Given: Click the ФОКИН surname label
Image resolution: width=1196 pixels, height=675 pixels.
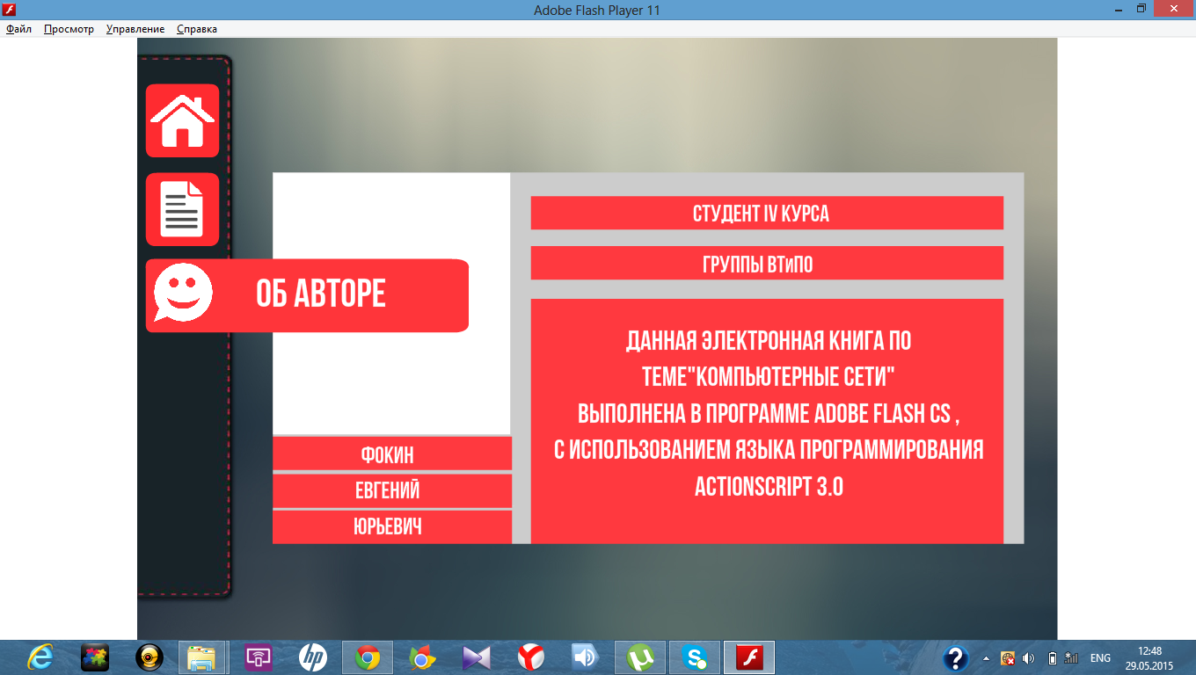Looking at the screenshot, I should point(391,454).
